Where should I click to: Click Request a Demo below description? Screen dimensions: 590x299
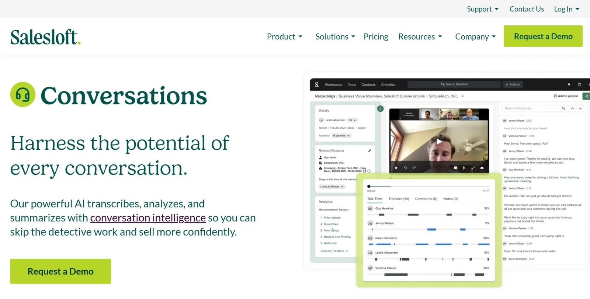(60, 271)
